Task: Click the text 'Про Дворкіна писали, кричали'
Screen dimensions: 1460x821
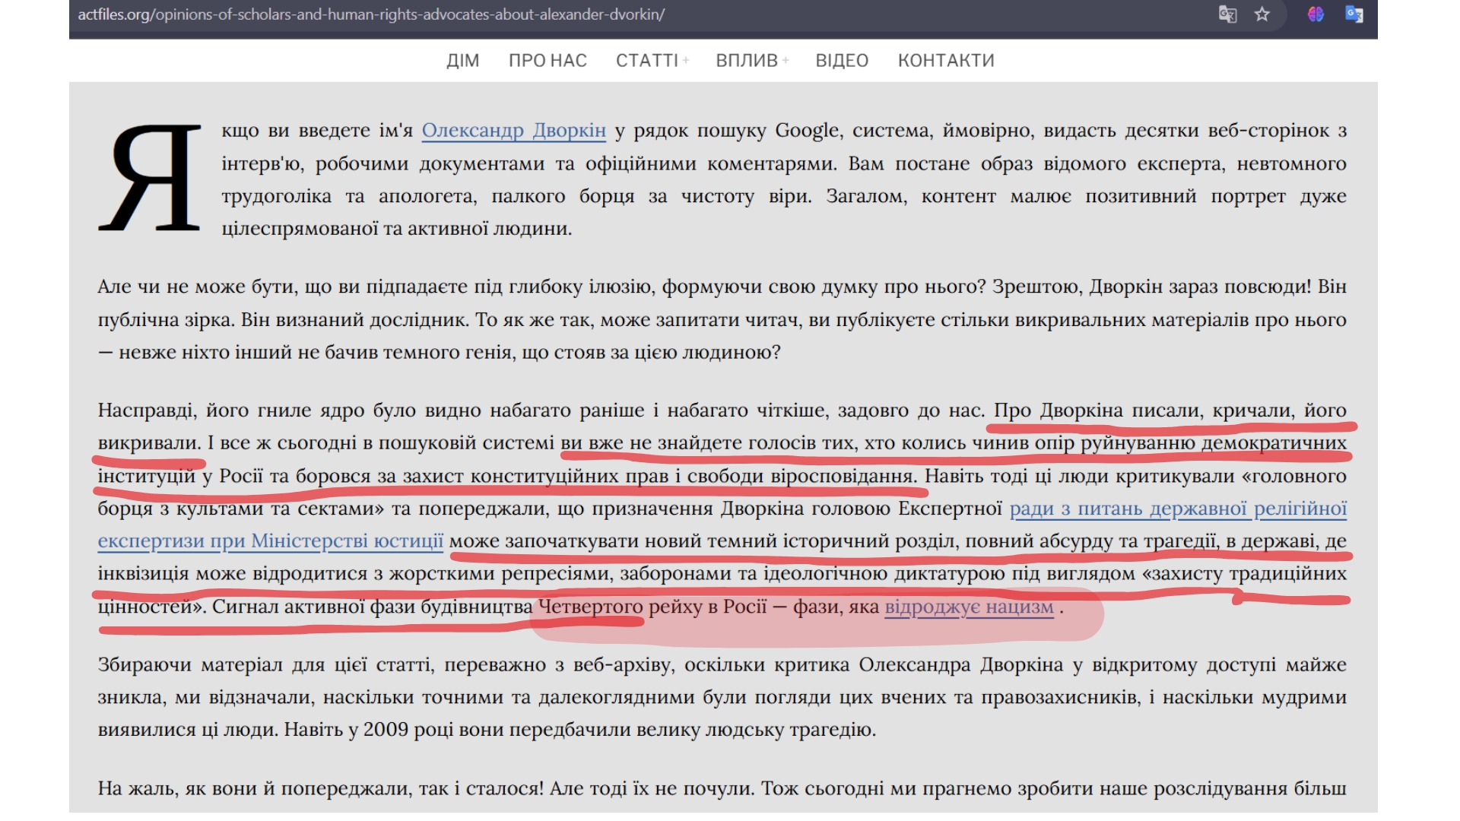Action: pyautogui.click(x=1143, y=410)
